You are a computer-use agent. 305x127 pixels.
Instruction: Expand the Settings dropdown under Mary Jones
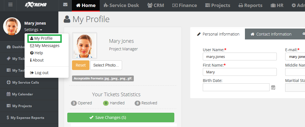[x=33, y=30]
